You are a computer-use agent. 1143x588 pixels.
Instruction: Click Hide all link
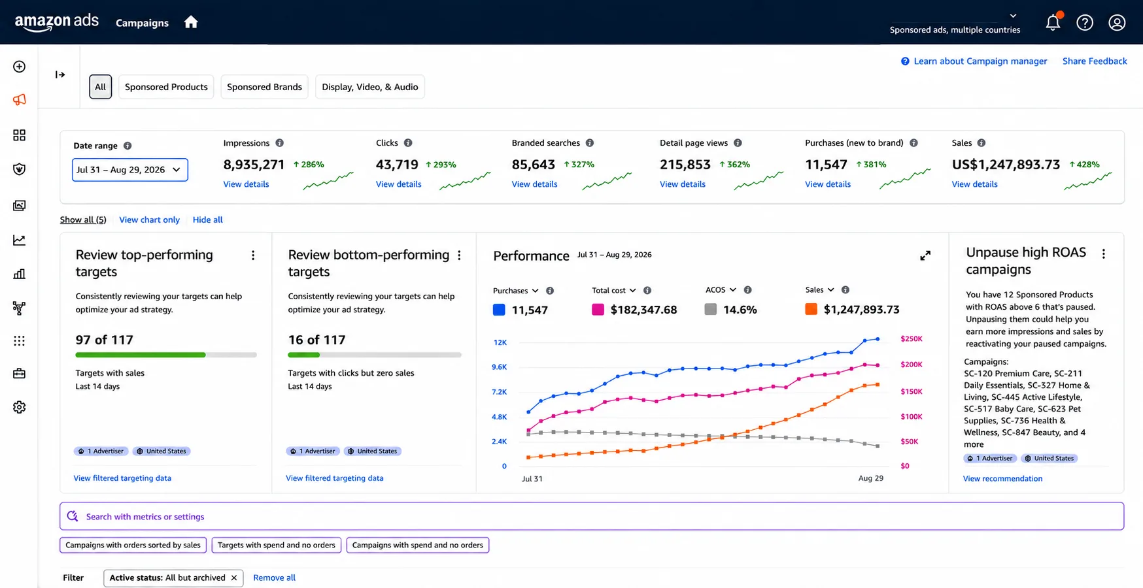pyautogui.click(x=207, y=220)
